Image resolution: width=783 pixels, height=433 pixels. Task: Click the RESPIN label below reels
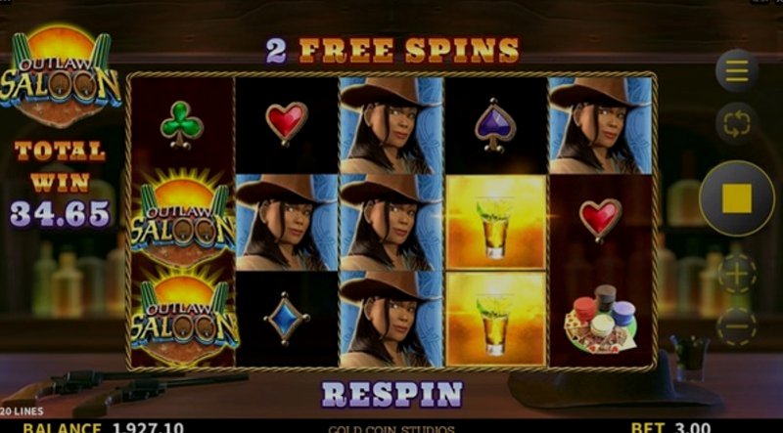pos(392,394)
